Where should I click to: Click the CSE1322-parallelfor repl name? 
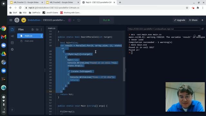coord(54,20)
